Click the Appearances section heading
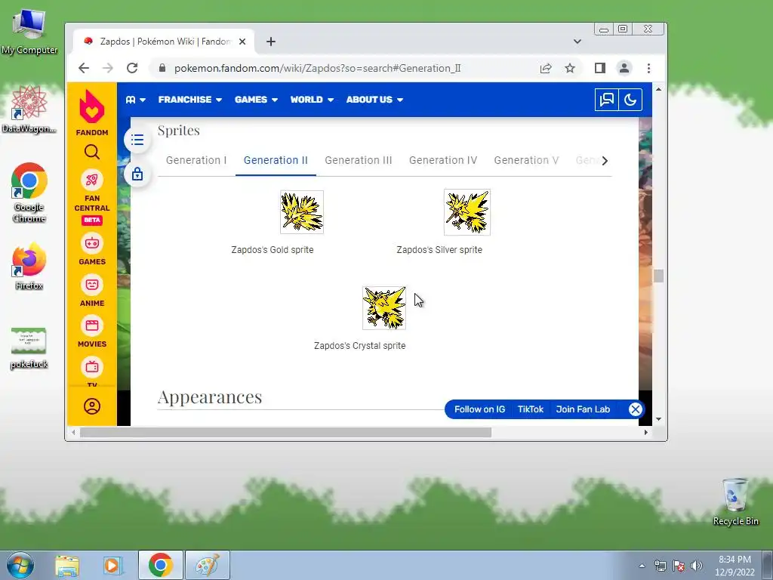The width and height of the screenshot is (773, 580). point(210,397)
